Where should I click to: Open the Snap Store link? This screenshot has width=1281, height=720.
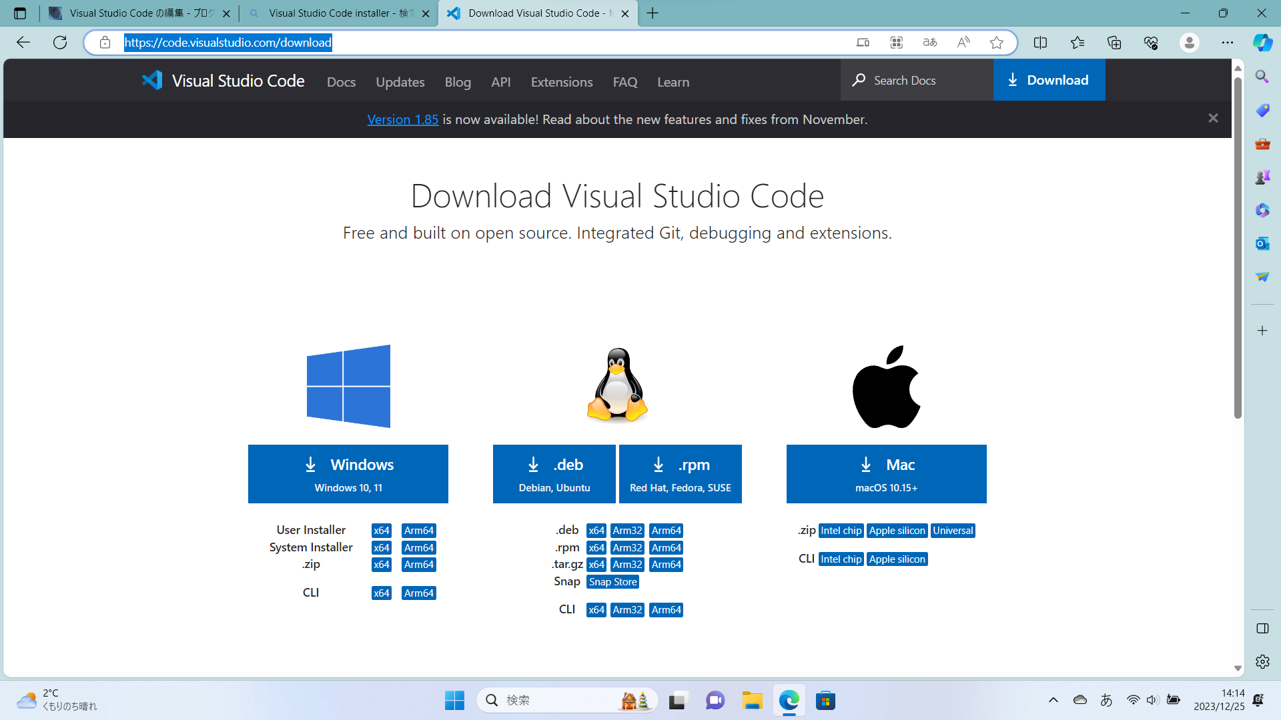[x=613, y=582]
